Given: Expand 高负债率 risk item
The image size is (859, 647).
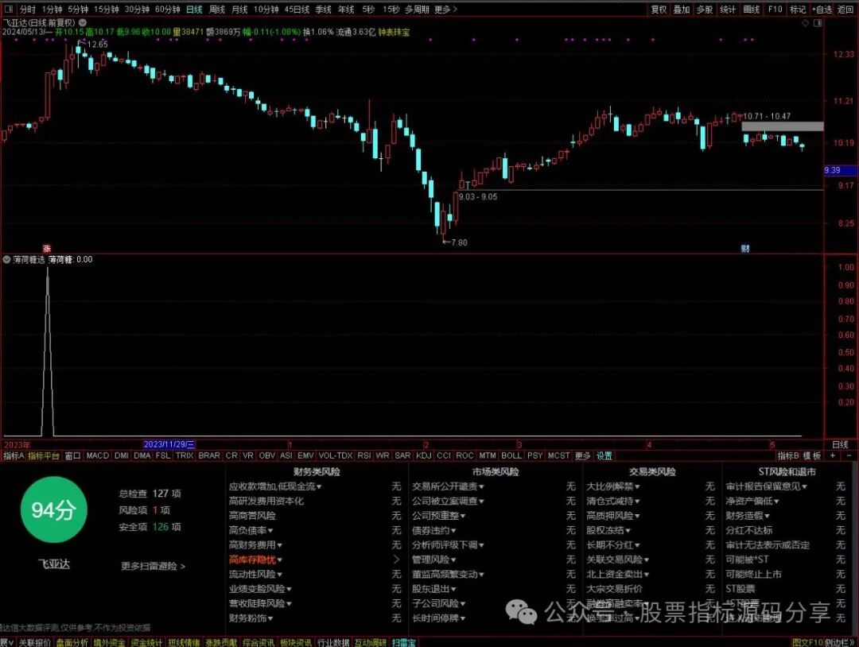Looking at the screenshot, I should click(x=251, y=530).
